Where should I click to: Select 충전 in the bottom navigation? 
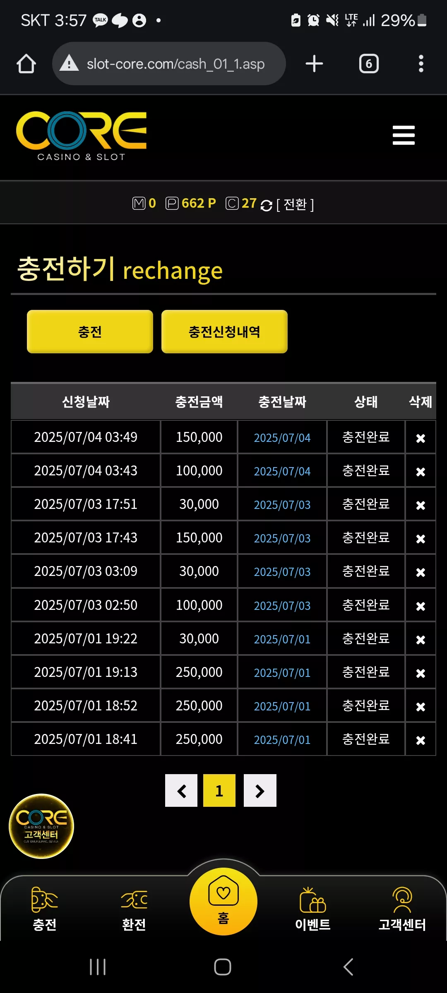pyautogui.click(x=45, y=908)
